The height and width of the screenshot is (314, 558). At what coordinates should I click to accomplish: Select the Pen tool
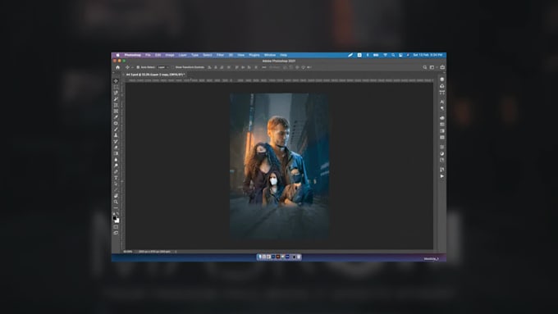tap(116, 171)
